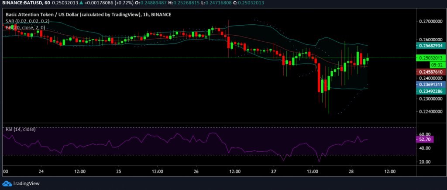Click the RSI axis label 60.00

pyautogui.click(x=425, y=134)
